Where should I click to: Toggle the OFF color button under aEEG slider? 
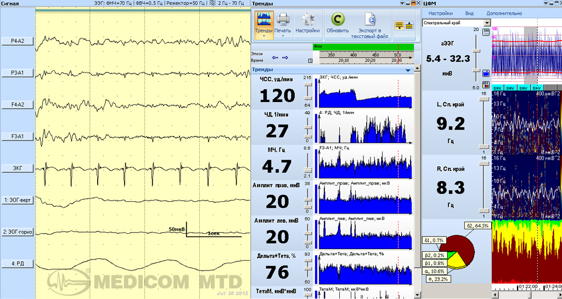coord(486,84)
